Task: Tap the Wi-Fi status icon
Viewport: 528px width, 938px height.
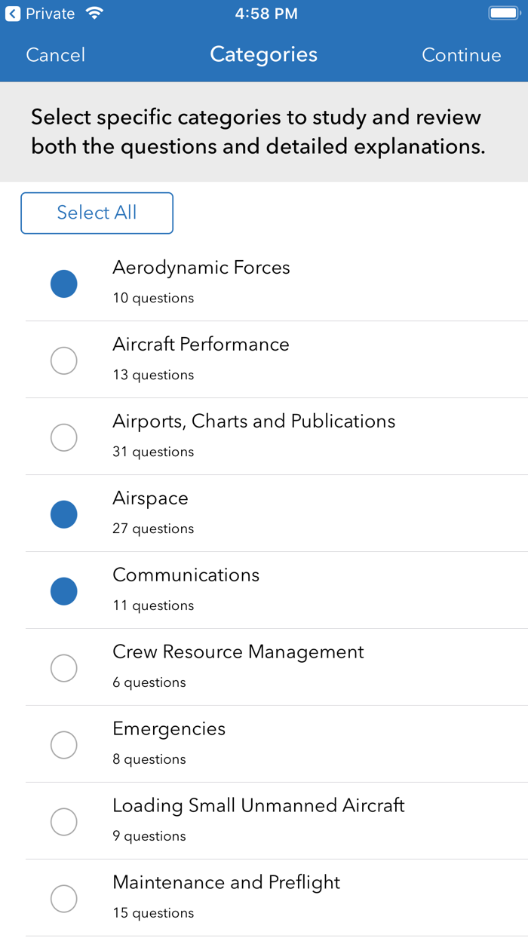Action: [94, 14]
